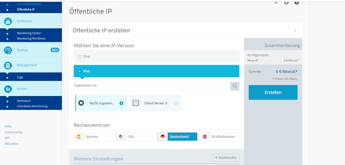Image resolution: width=345 pixels, height=165 pixels.
Task: Open the help question mark icon
Action: [297, 3]
